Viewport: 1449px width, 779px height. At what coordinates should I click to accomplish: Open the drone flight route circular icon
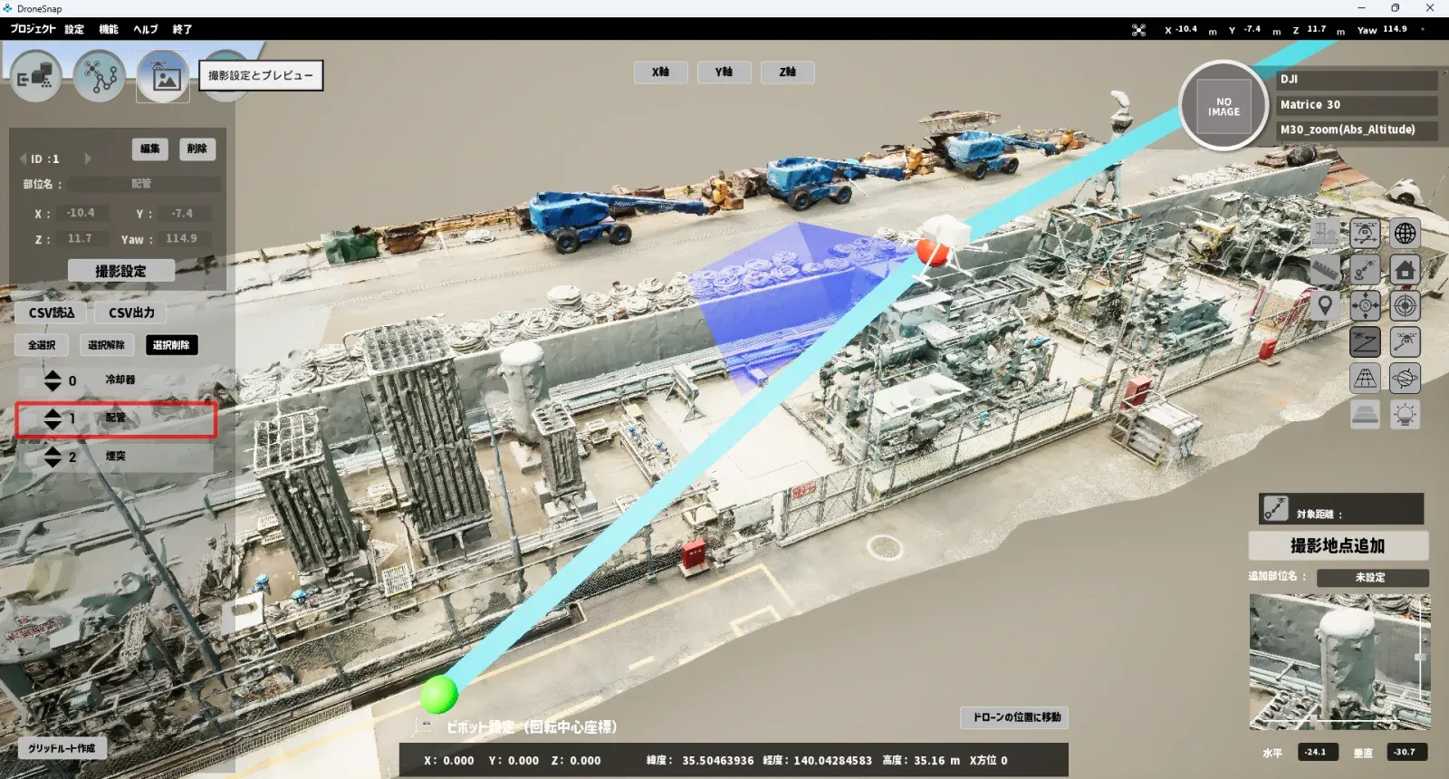tap(100, 76)
